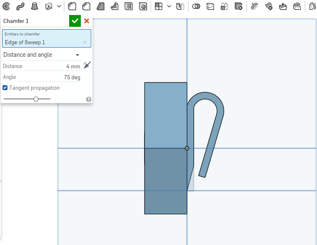Remove Edge of Sweep 1 selection
The width and height of the screenshot is (317, 245).
tap(85, 42)
